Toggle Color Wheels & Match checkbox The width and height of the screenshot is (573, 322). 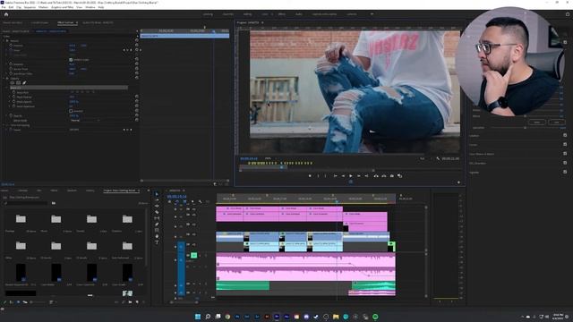click(x=565, y=153)
